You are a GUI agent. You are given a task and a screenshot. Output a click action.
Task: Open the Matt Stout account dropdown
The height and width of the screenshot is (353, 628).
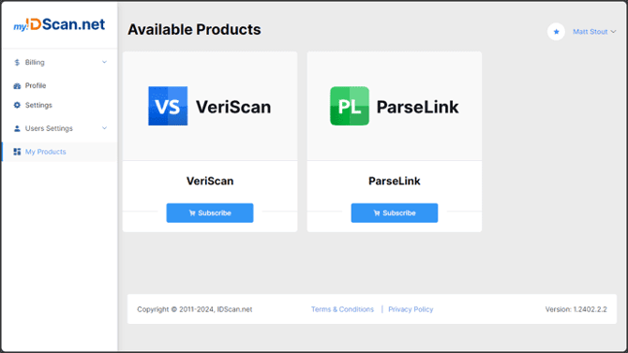[594, 32]
